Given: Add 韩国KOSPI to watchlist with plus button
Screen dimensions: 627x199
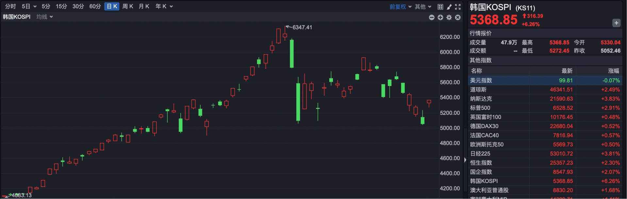Looking at the screenshot, I should pos(616,23).
